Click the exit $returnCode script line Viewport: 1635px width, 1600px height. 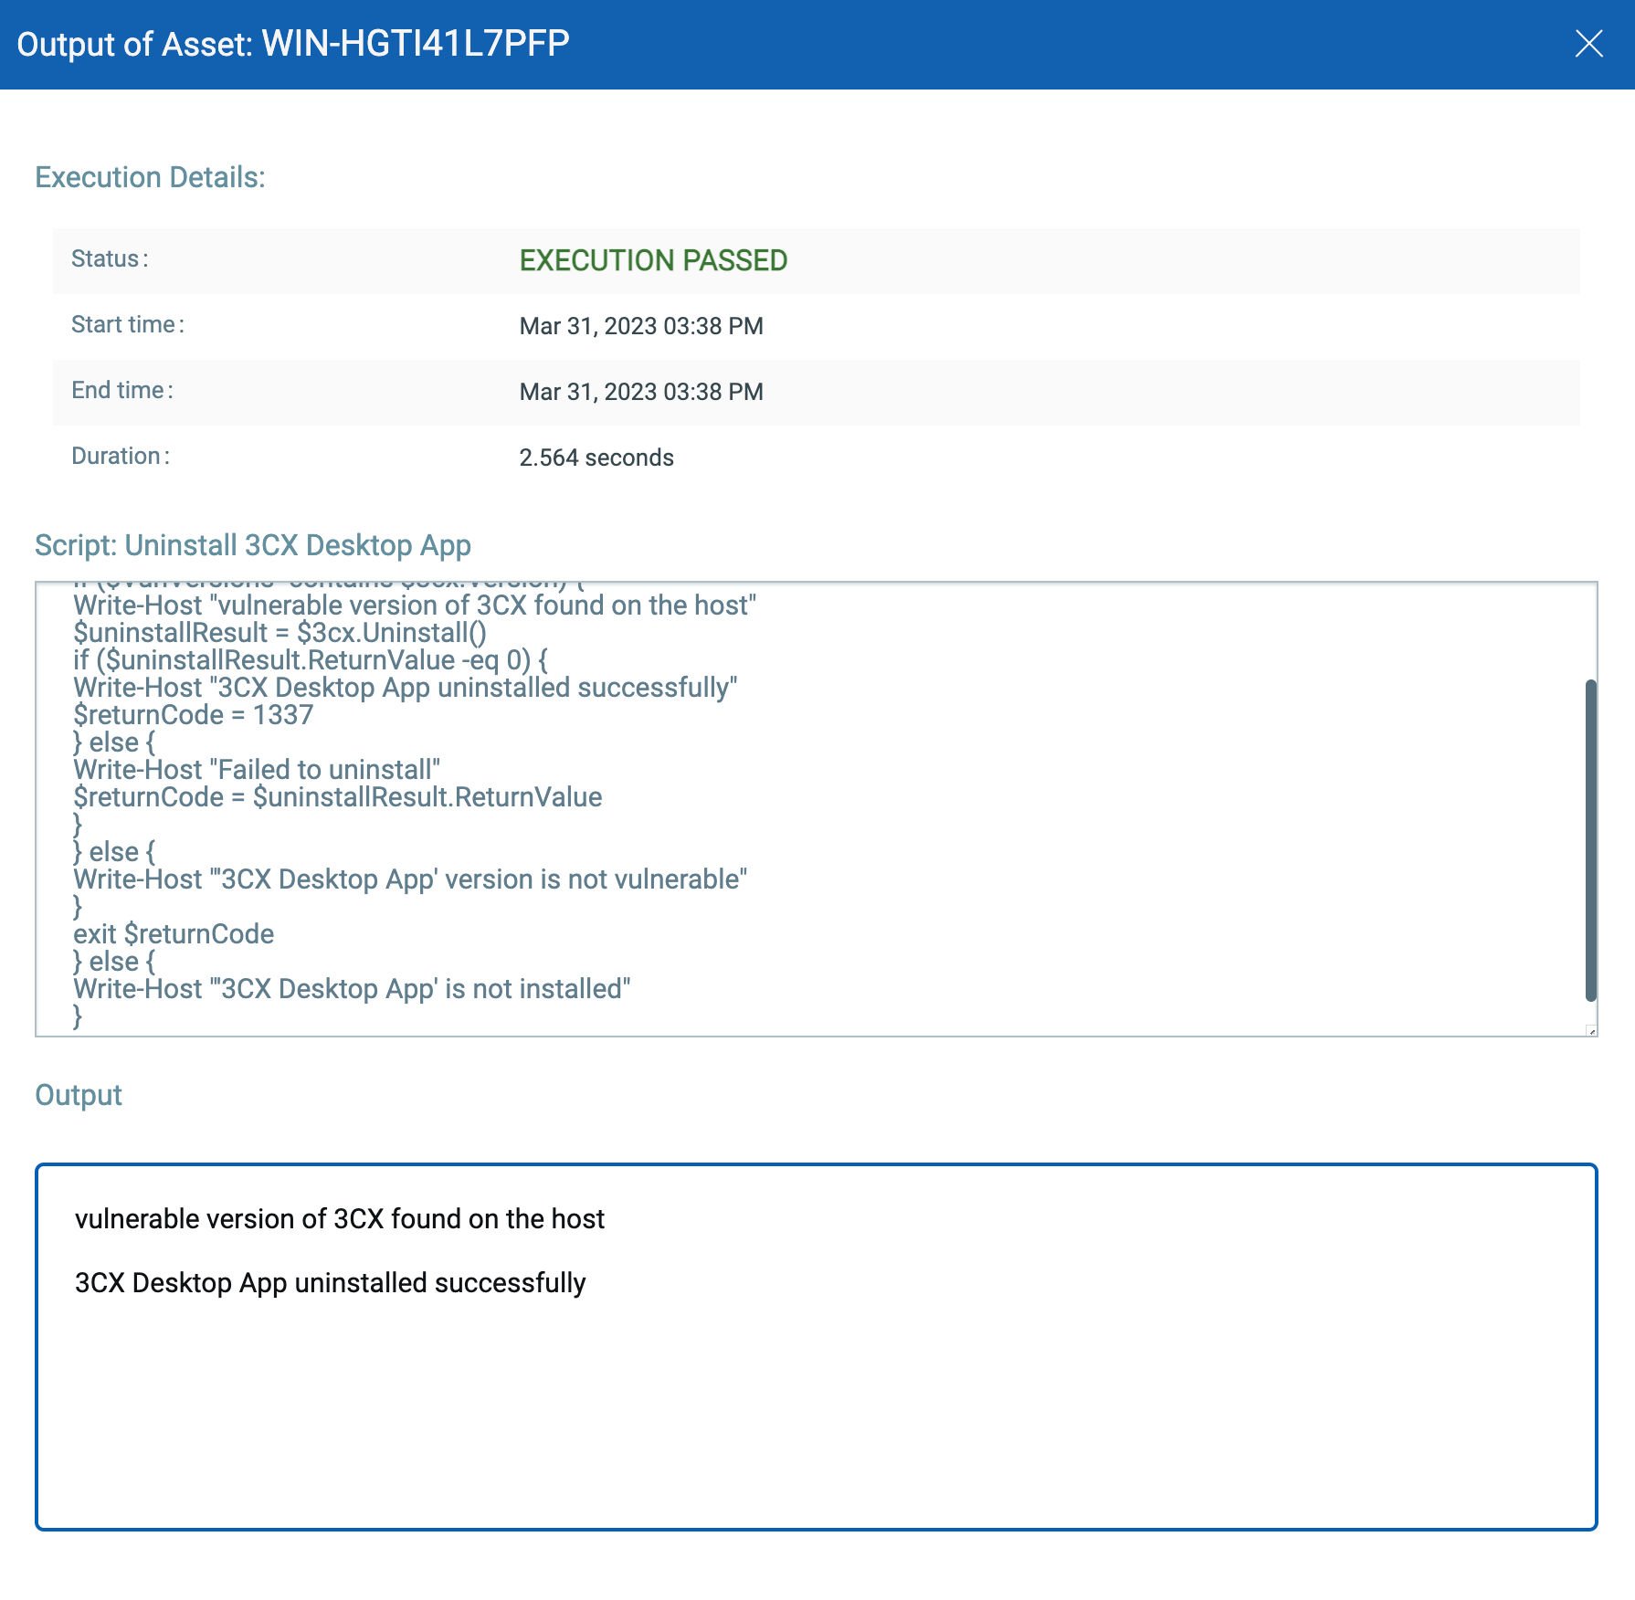point(174,934)
